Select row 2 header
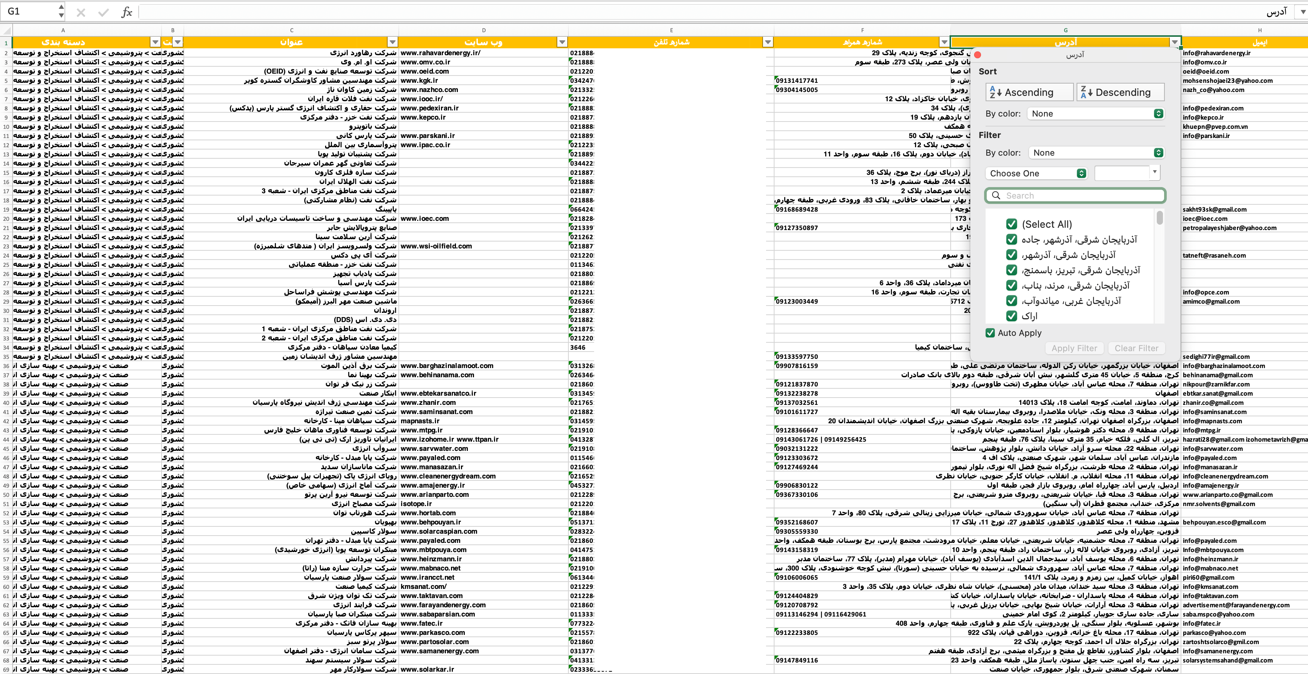1308x674 pixels. pos(6,53)
